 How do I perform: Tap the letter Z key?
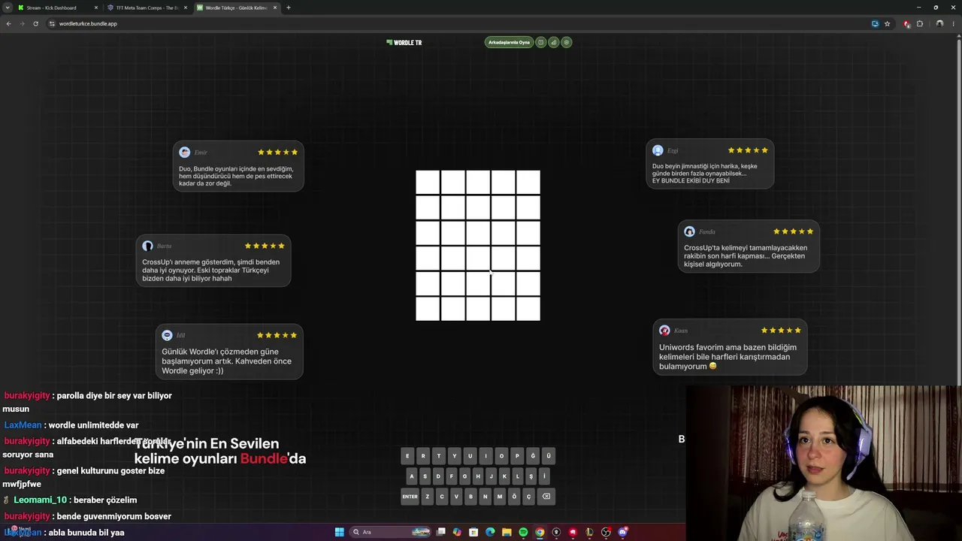427,497
